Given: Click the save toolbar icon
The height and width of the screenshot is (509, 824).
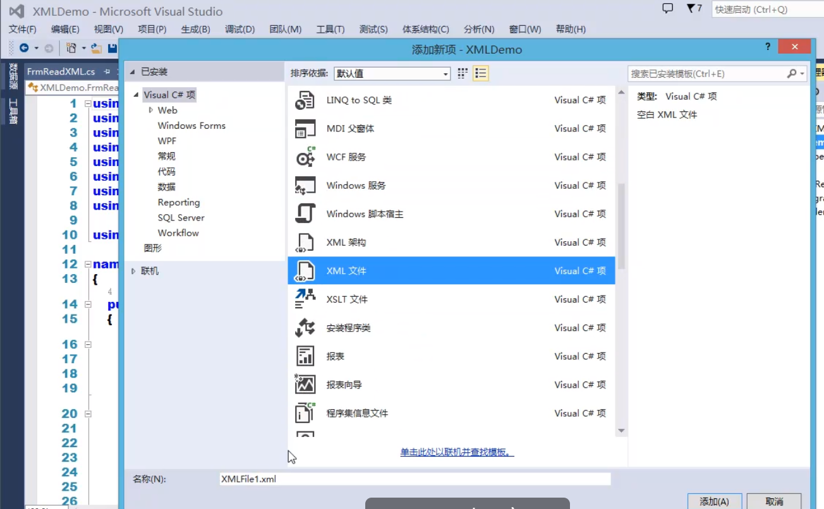Looking at the screenshot, I should (x=112, y=48).
